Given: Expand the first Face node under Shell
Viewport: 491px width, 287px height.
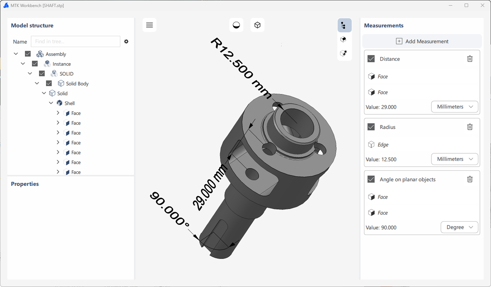Looking at the screenshot, I should 58,113.
